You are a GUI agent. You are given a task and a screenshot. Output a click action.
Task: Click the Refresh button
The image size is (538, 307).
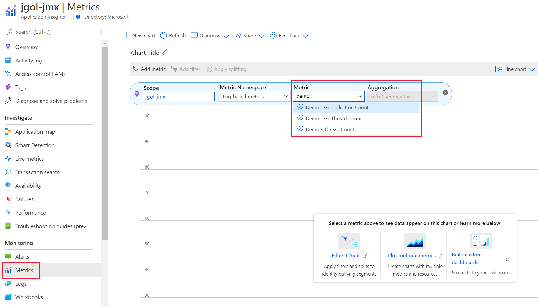pos(173,36)
